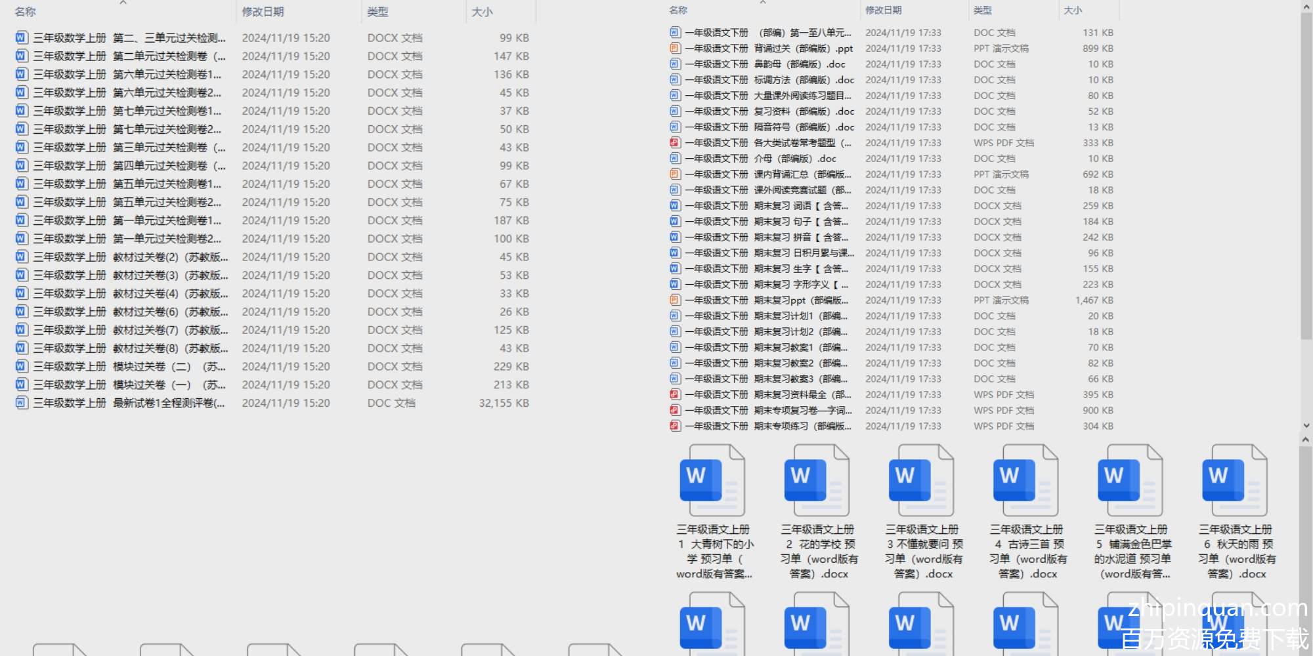
Task: Select file name 一年级语文下册 期末复习计划2
Action: 767,331
